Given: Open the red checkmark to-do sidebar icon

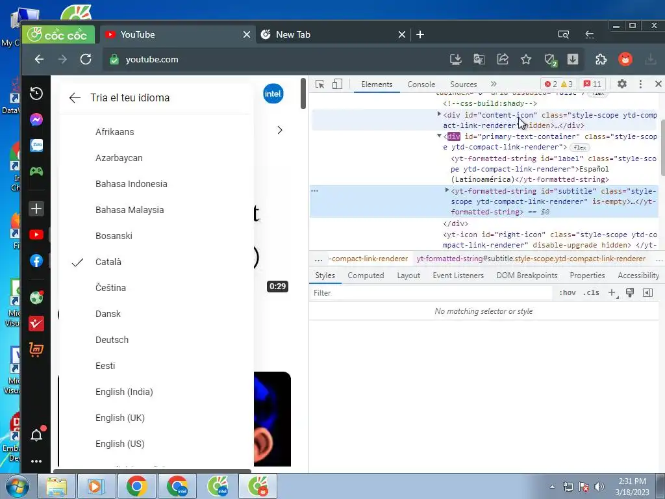Looking at the screenshot, I should tap(36, 324).
